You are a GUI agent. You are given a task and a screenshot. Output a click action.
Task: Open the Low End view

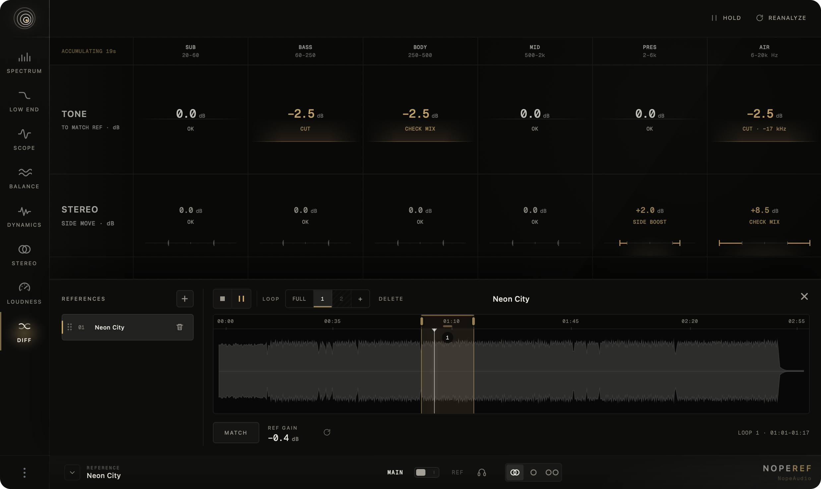(24, 101)
